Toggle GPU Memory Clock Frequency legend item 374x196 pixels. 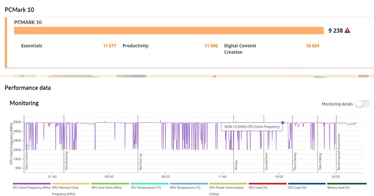point(71,189)
